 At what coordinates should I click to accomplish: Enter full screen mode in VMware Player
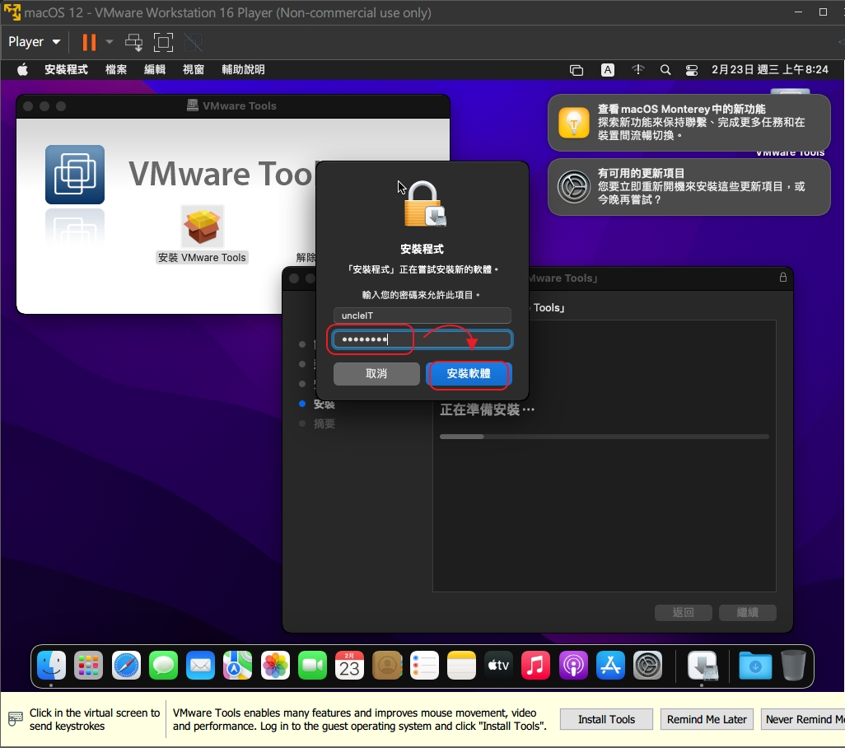coord(163,42)
